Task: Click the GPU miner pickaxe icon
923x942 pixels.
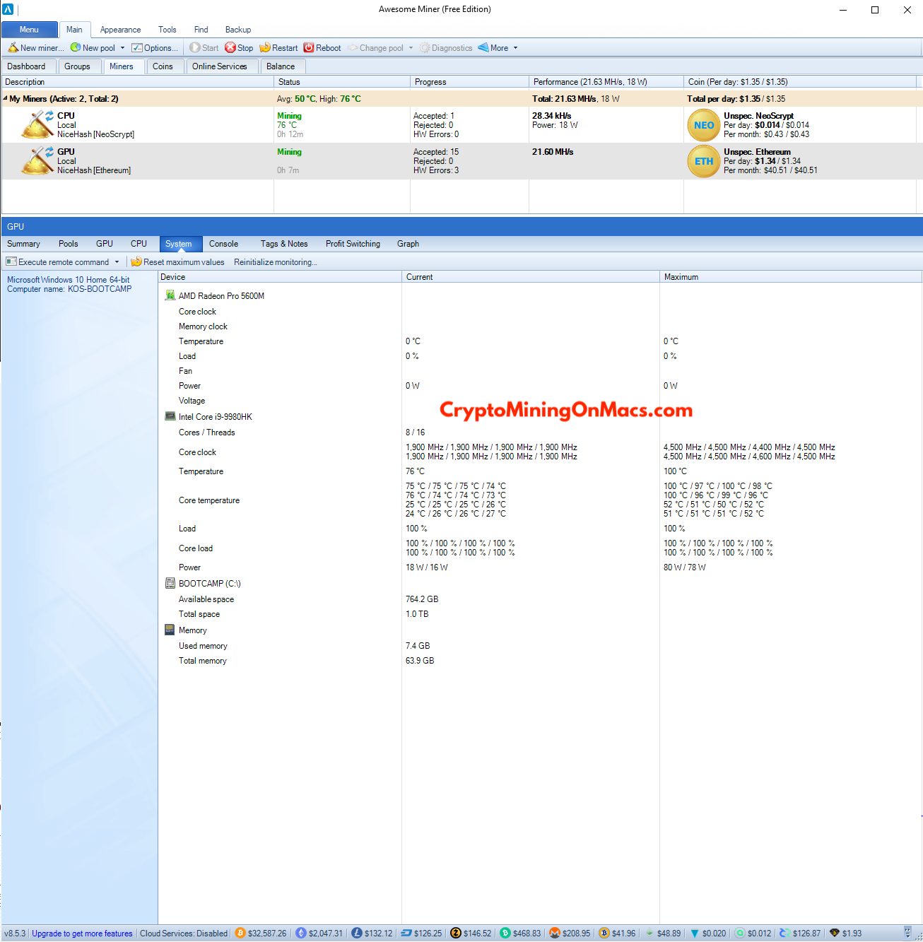Action: (x=38, y=160)
